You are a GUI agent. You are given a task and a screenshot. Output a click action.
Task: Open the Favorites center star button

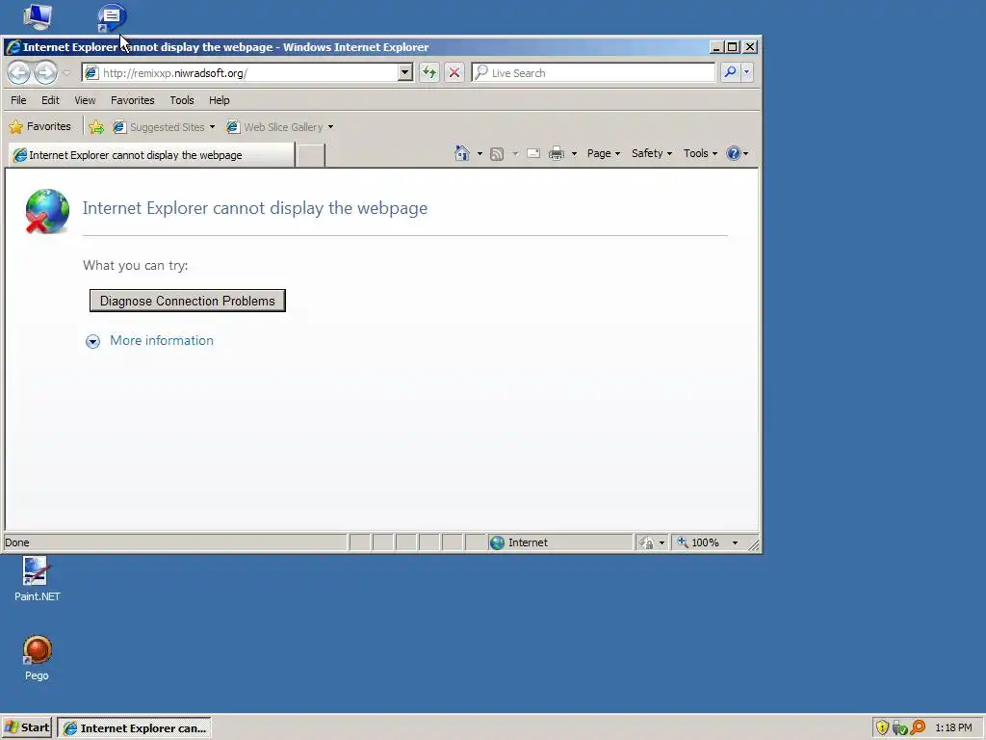(40, 126)
